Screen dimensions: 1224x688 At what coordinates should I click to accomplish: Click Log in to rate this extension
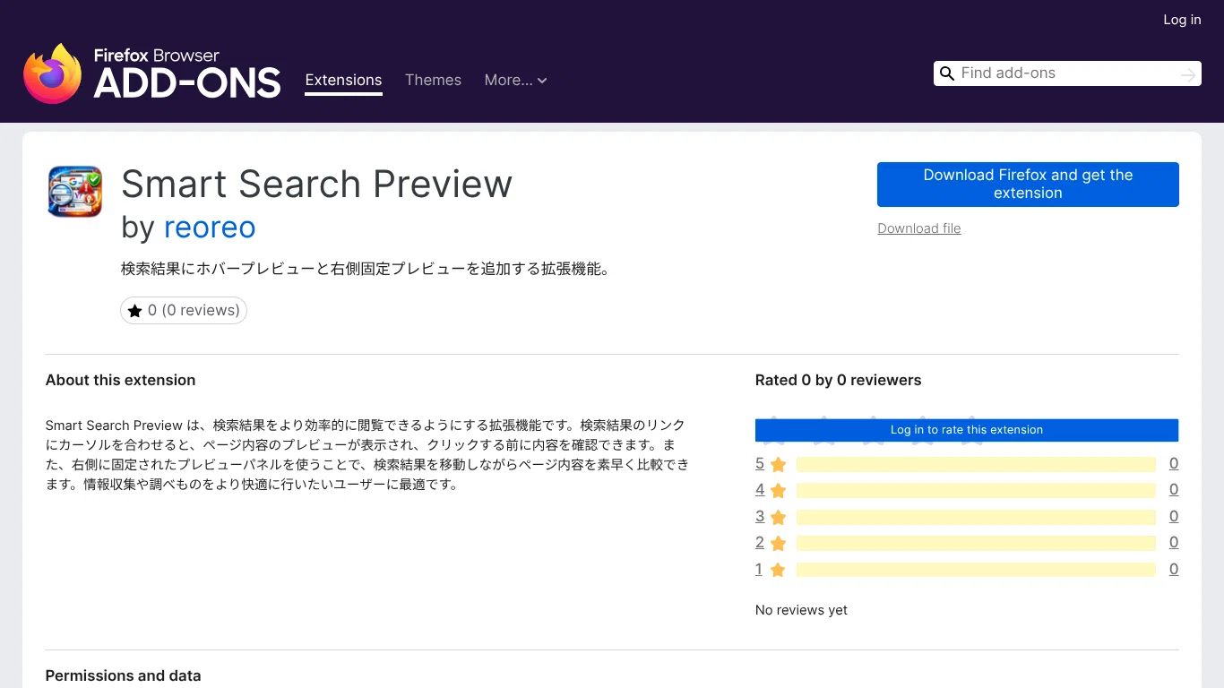coord(967,430)
